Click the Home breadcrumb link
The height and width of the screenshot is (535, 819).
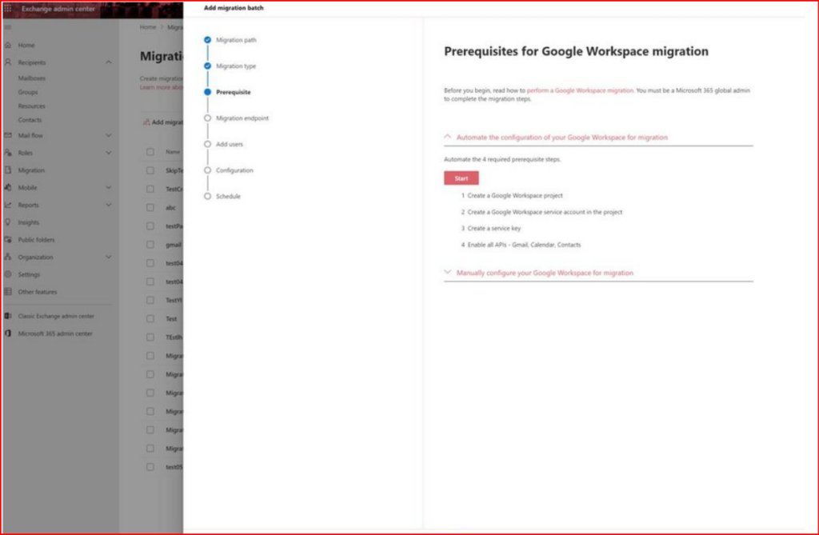click(x=148, y=27)
